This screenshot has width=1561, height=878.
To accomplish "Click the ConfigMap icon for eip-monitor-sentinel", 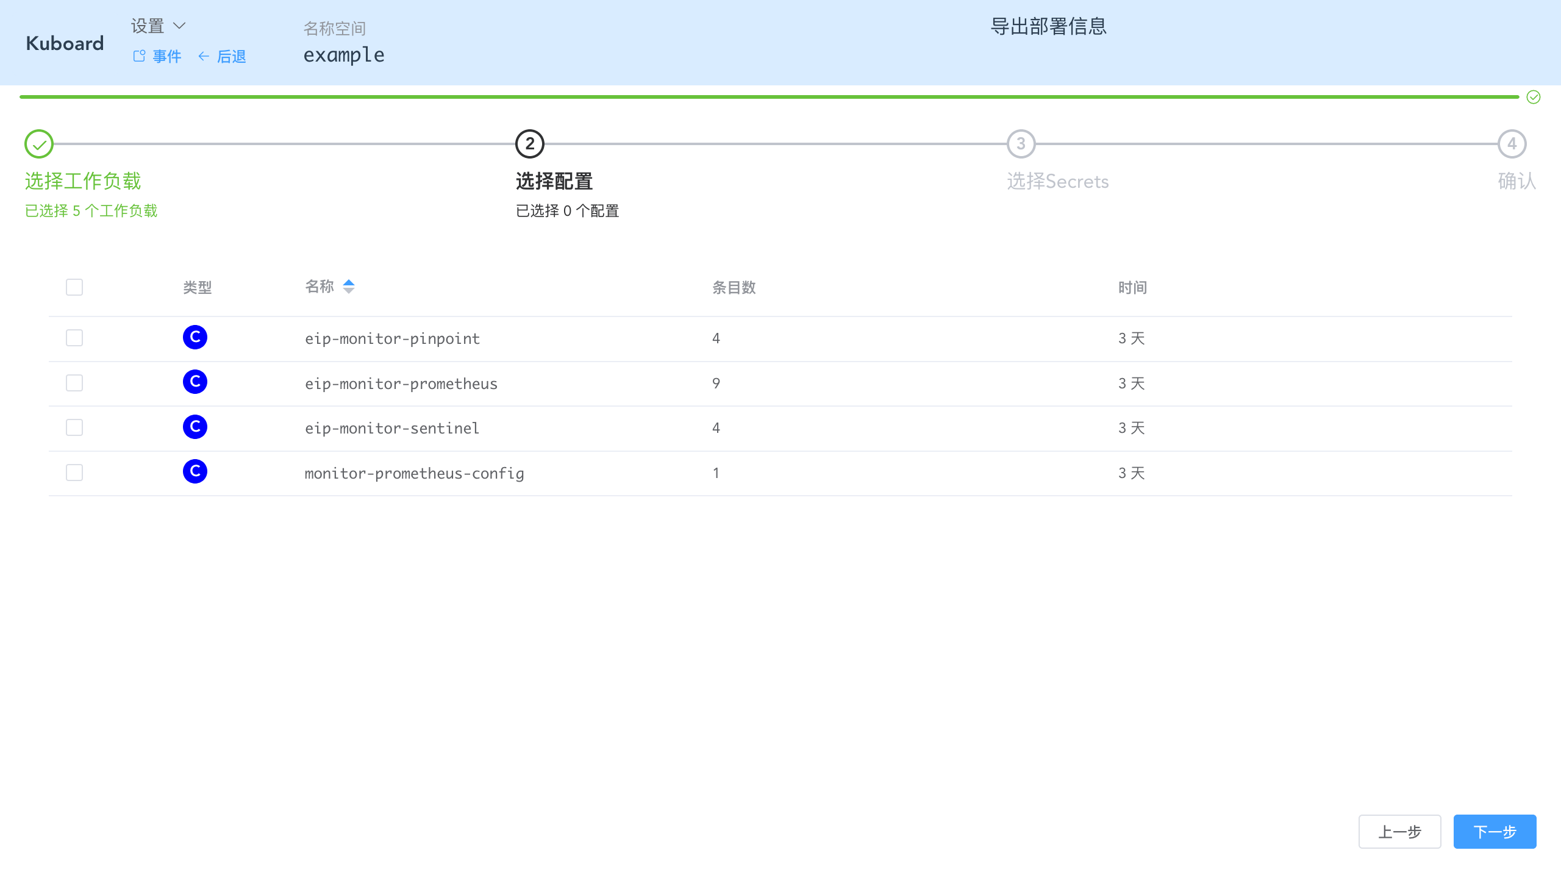I will point(195,427).
